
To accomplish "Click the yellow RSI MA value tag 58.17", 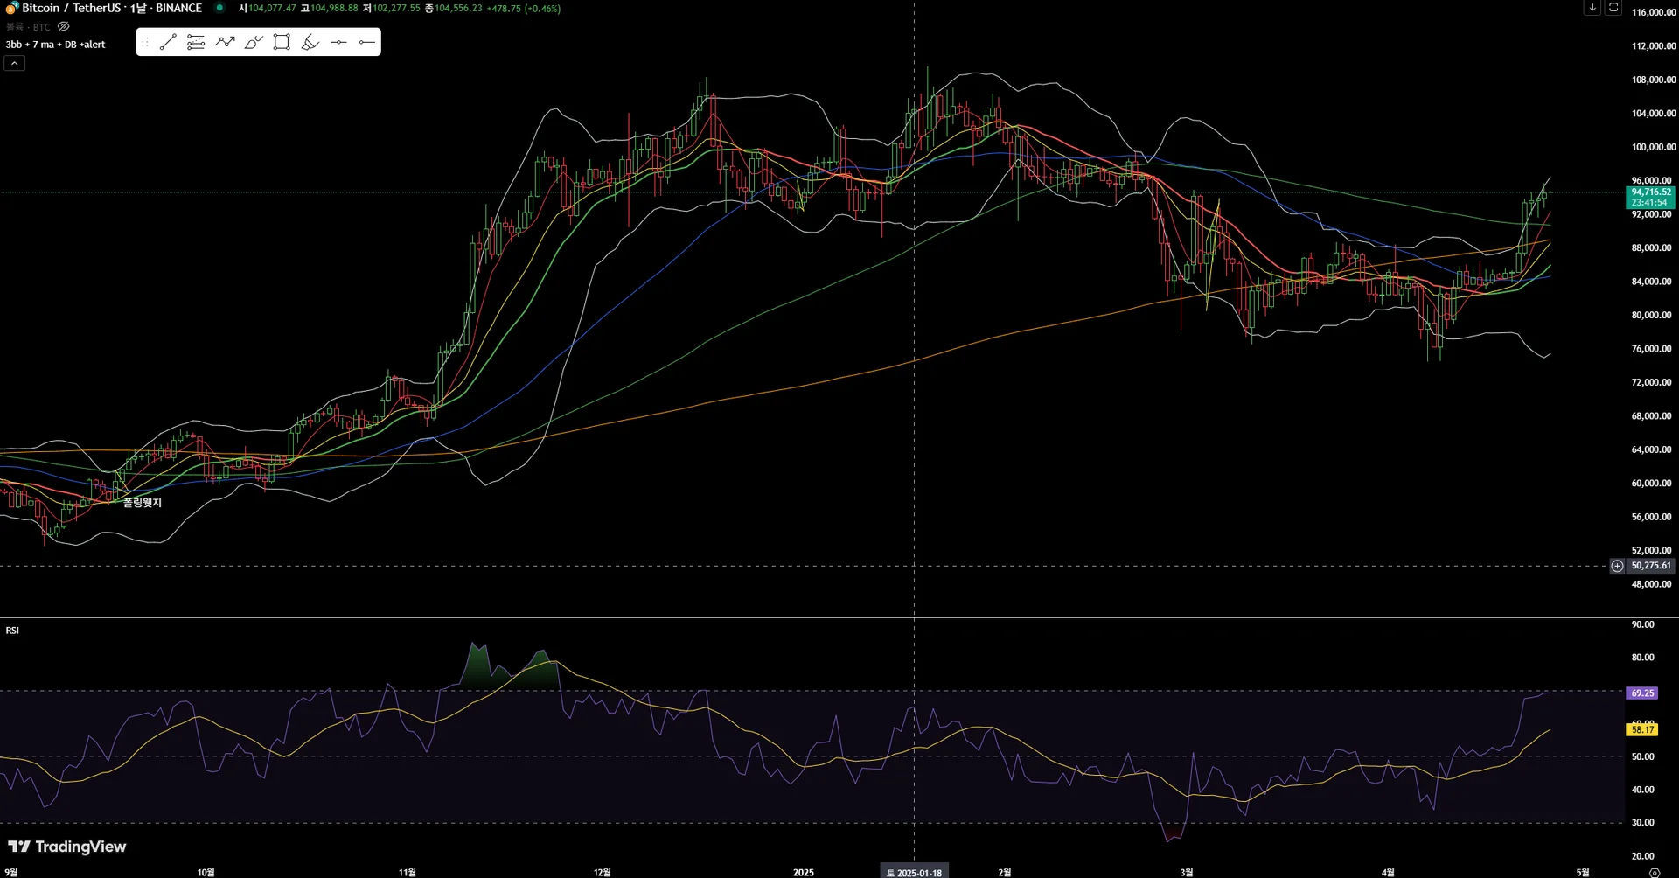I will coord(1642,729).
